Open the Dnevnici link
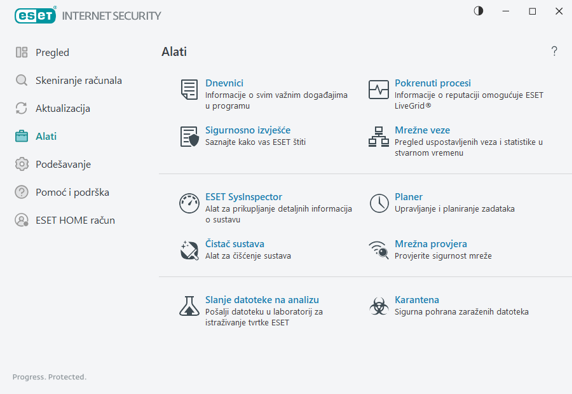The width and height of the screenshot is (572, 394). click(224, 83)
